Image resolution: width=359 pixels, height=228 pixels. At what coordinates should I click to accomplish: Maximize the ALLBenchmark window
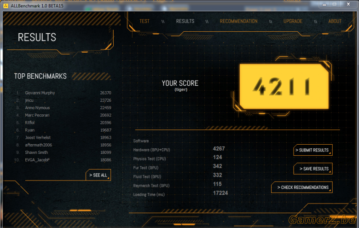(335, 4)
